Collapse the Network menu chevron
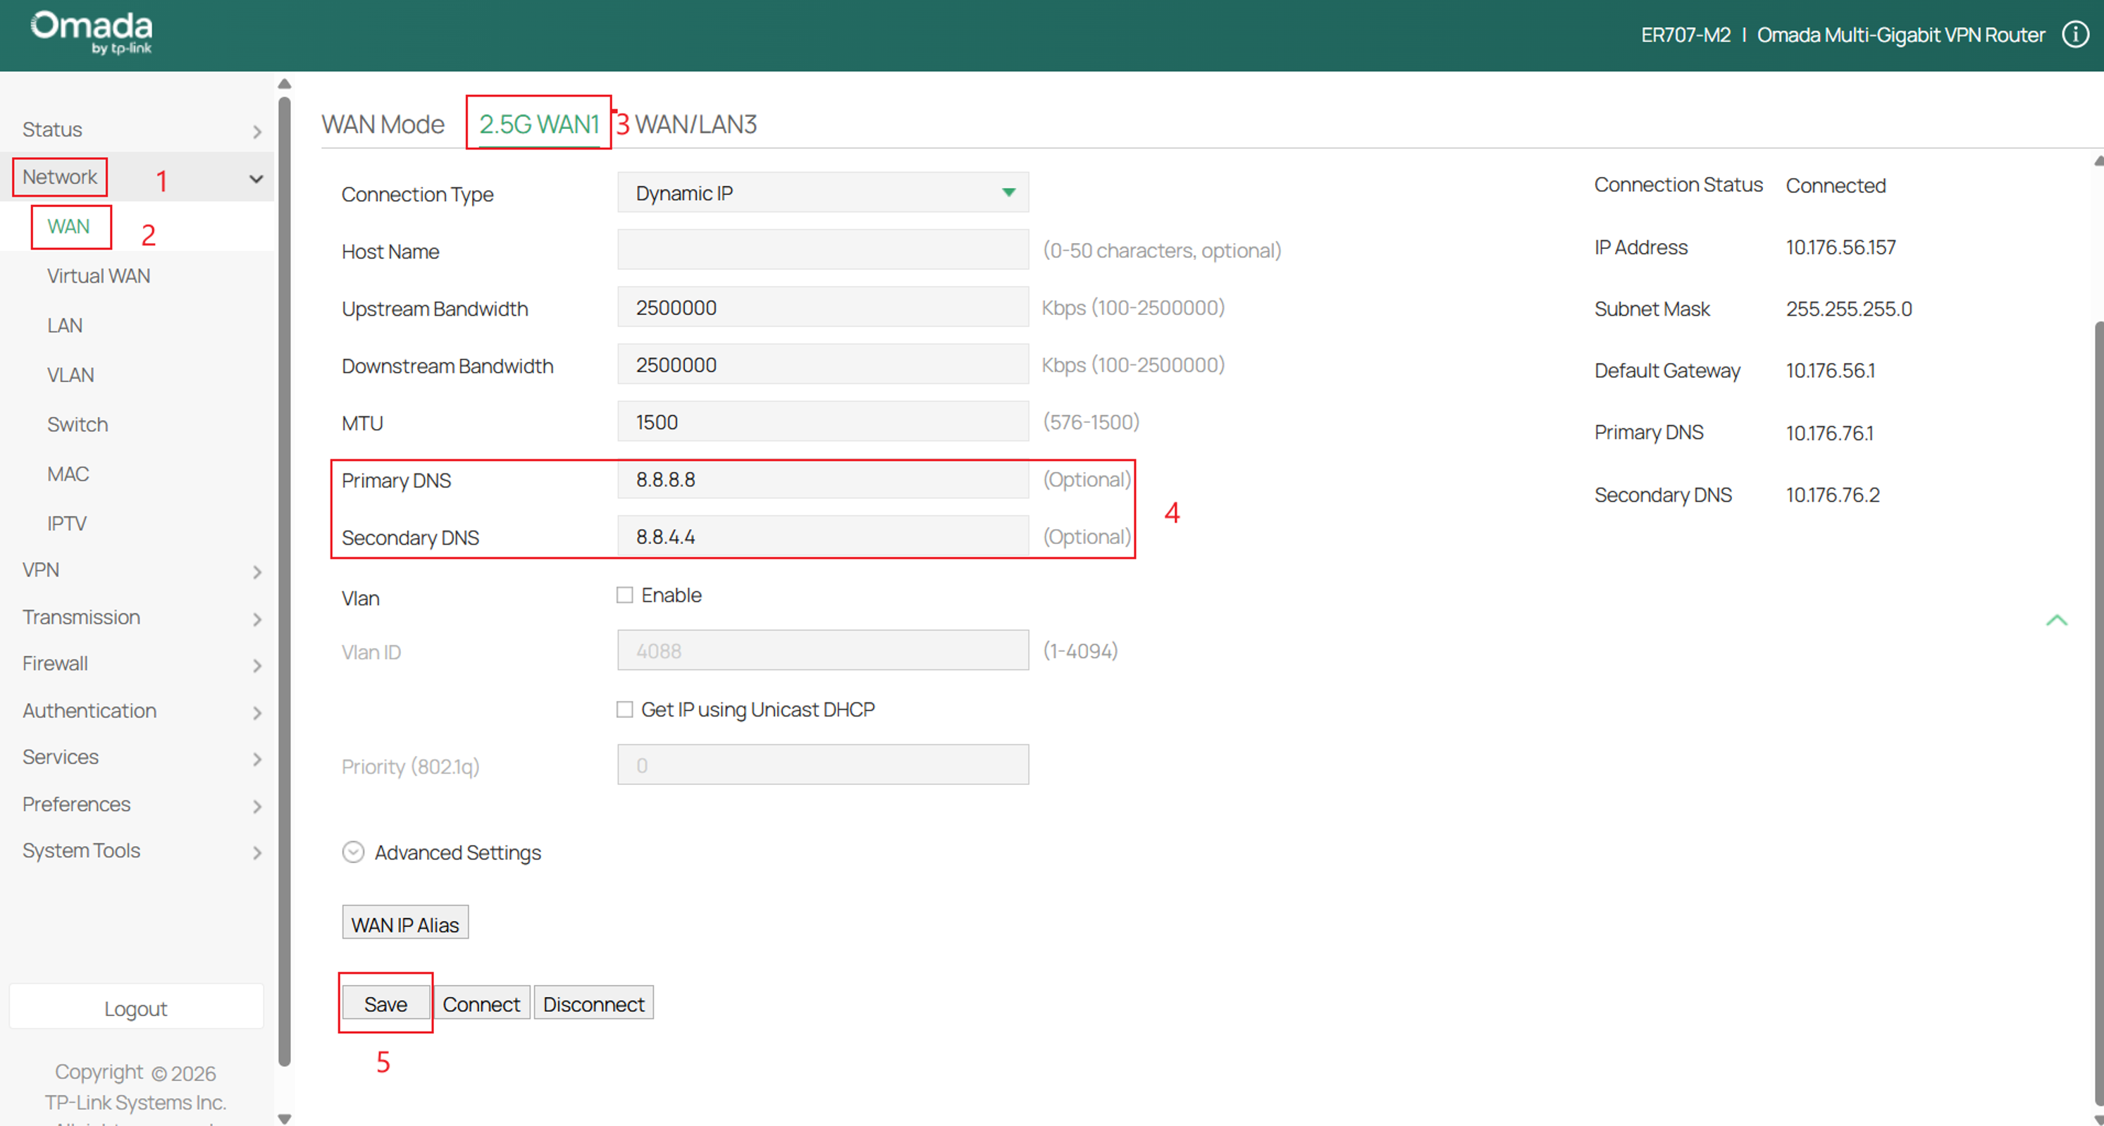The height and width of the screenshot is (1126, 2104). point(256,179)
